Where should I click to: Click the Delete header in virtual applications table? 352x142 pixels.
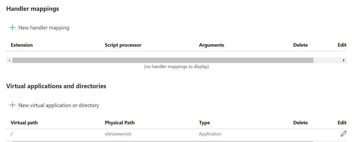[x=300, y=122]
